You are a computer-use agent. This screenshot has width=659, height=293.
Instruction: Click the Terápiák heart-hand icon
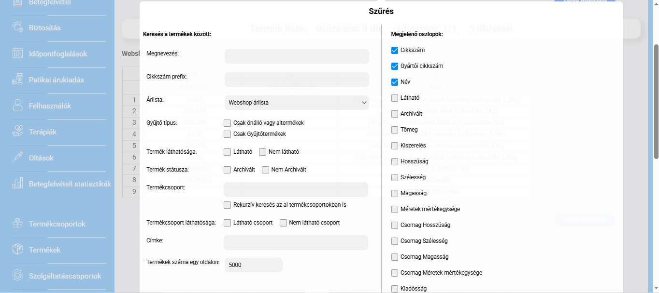(x=18, y=132)
